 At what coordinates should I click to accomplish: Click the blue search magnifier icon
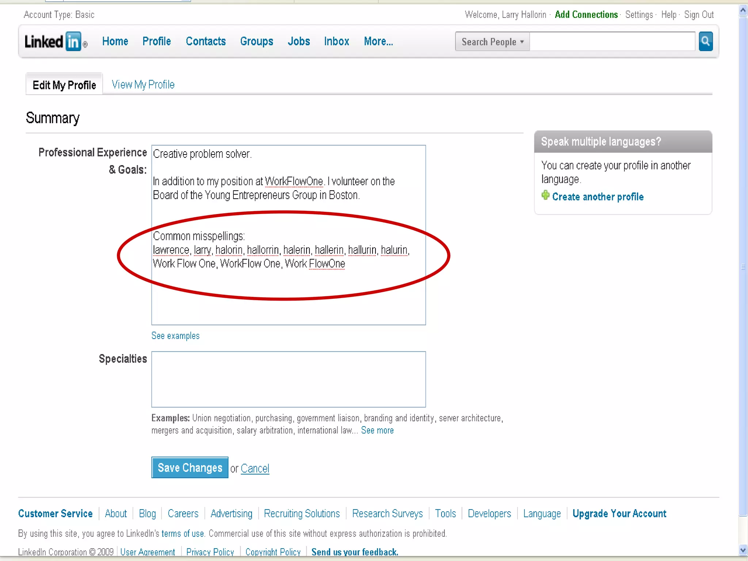coord(705,41)
